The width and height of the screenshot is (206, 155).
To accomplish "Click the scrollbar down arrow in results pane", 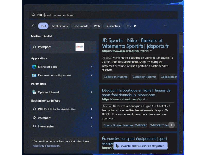I will 181,152.
